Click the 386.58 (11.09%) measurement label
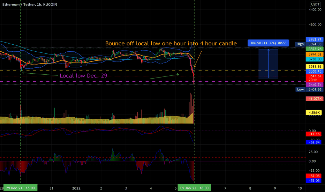Image resolution: width=325 pixels, height=192 pixels. click(269, 43)
